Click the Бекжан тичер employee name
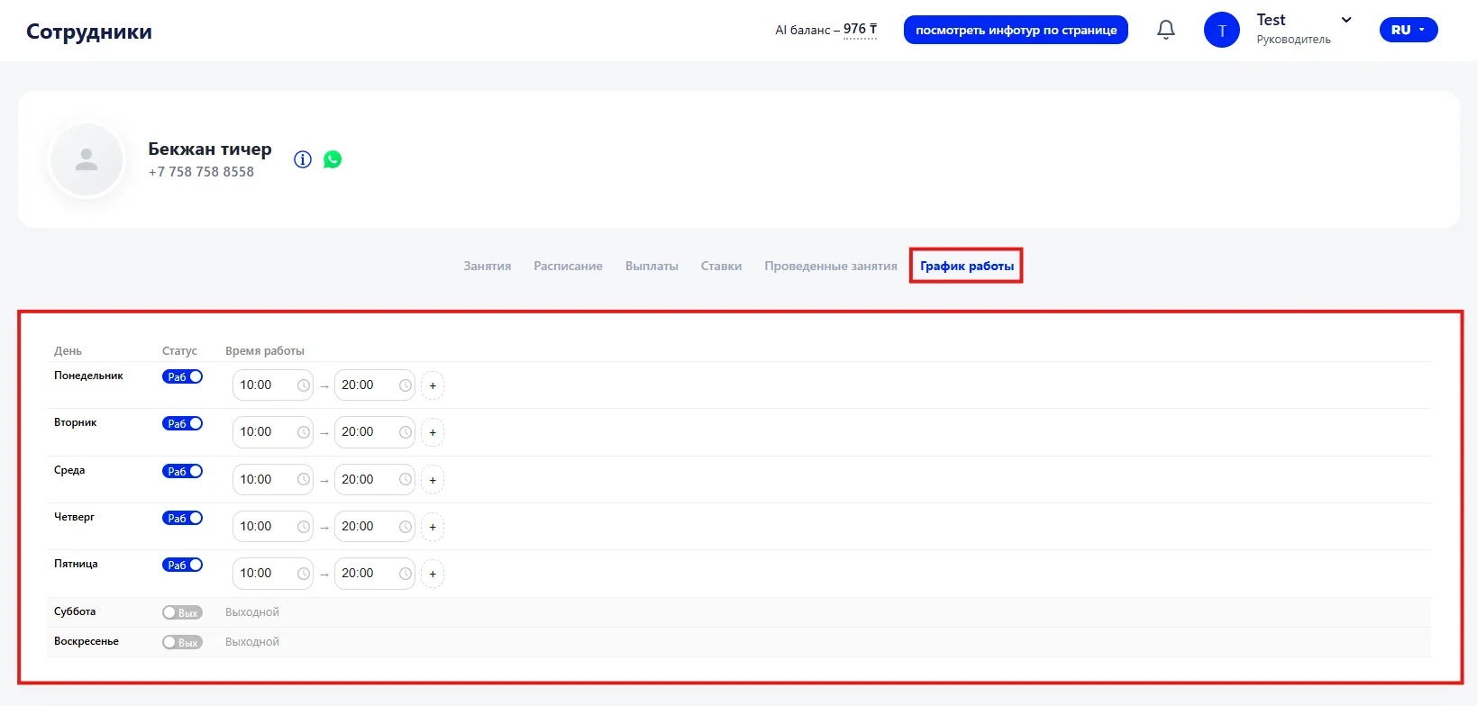Screen dimensions: 1477x706 (210, 149)
